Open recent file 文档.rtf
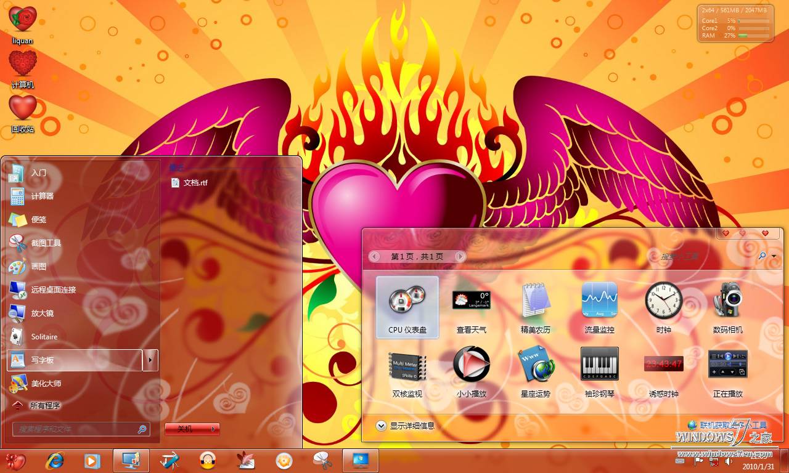The image size is (789, 473). coord(190,183)
